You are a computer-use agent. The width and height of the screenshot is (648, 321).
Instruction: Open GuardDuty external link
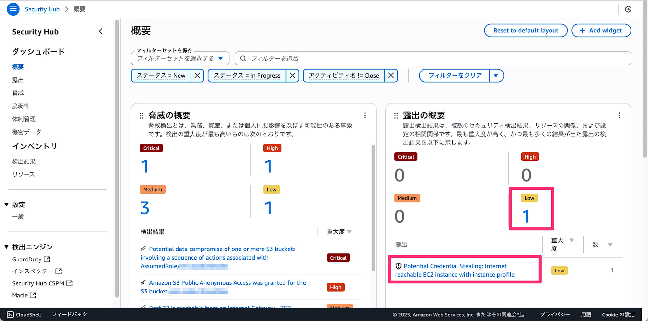[x=31, y=259]
